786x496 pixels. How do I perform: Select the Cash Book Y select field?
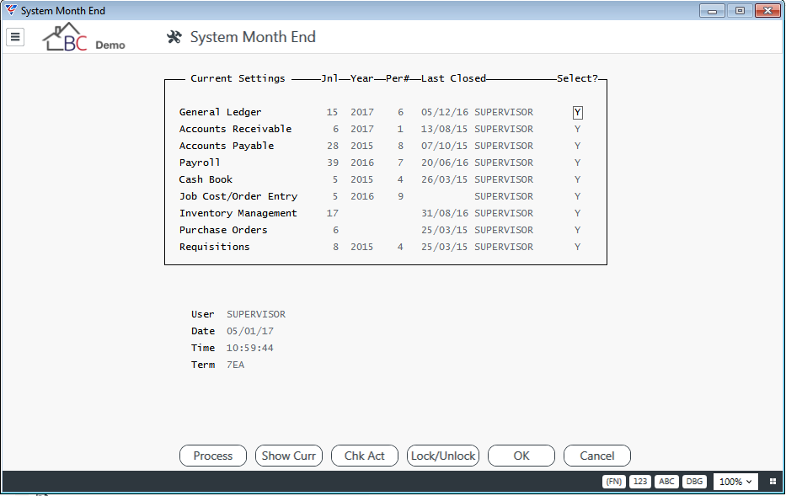[577, 179]
